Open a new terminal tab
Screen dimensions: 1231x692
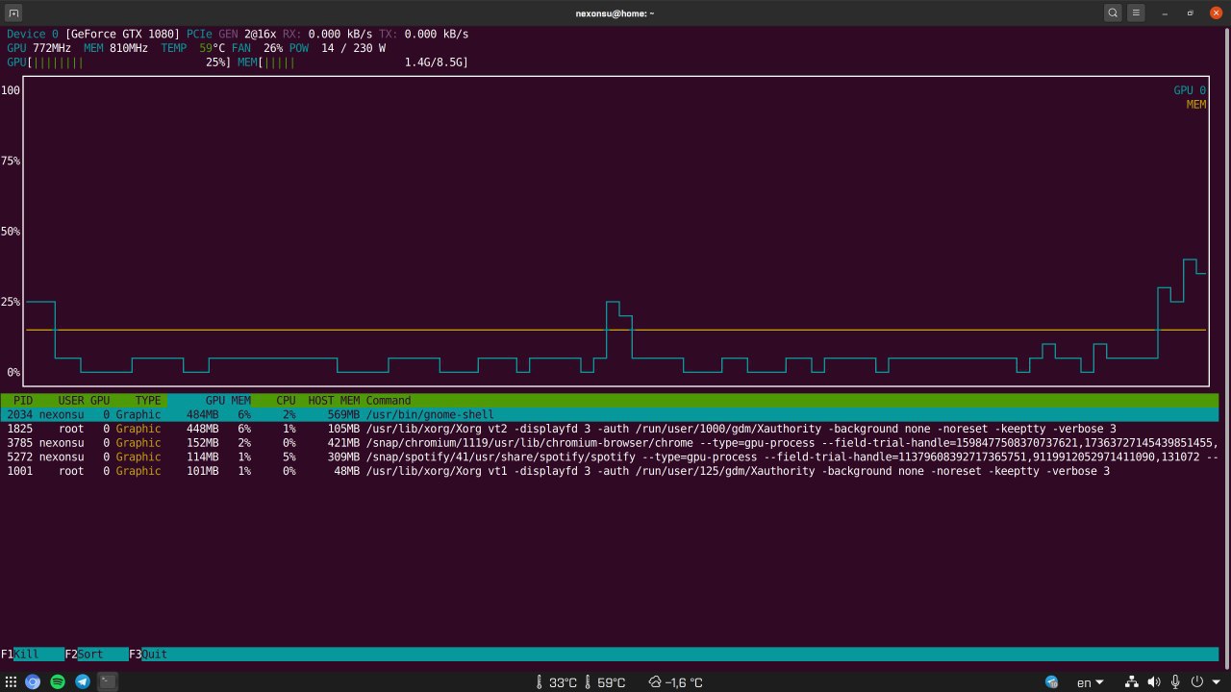pyautogui.click(x=13, y=12)
